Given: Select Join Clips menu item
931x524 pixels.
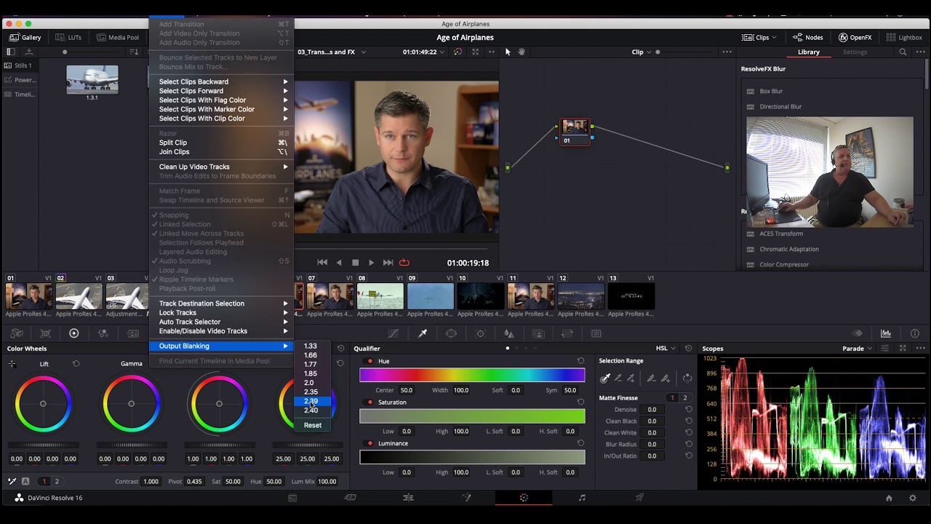Looking at the screenshot, I should pos(223,152).
